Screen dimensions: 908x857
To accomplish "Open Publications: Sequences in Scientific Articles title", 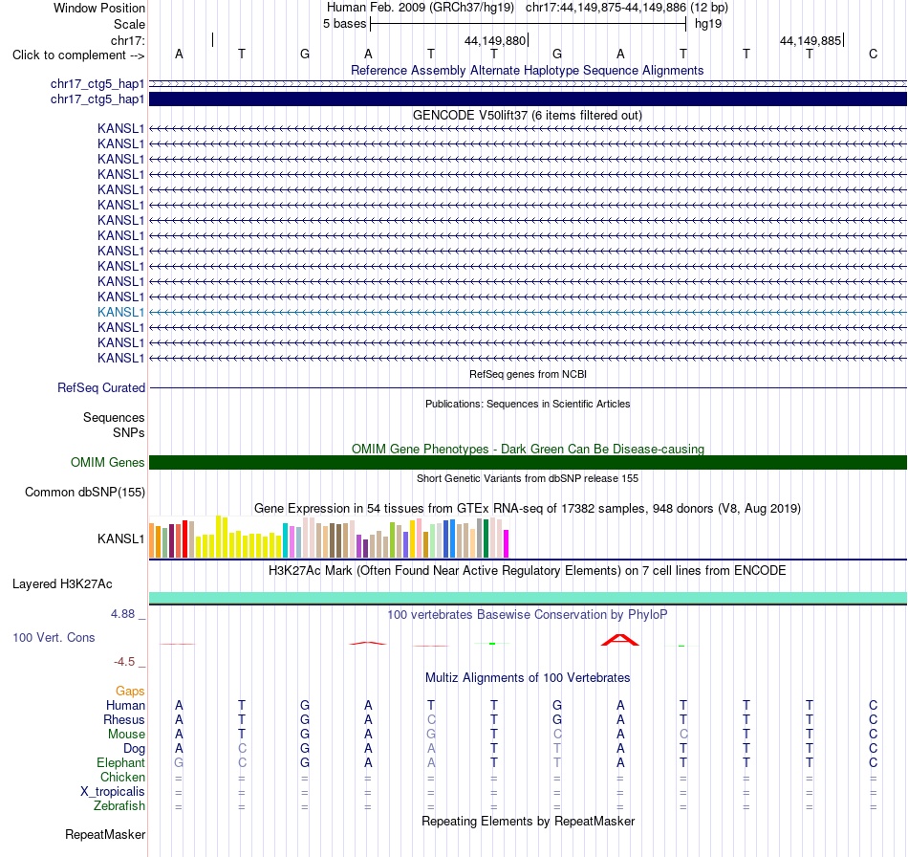I will (x=527, y=404).
